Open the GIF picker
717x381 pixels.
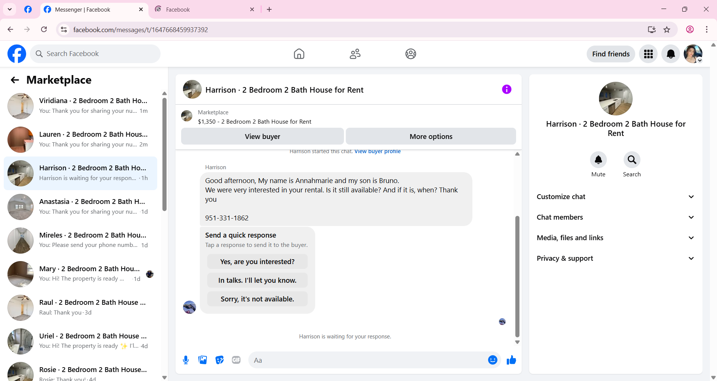tap(236, 360)
